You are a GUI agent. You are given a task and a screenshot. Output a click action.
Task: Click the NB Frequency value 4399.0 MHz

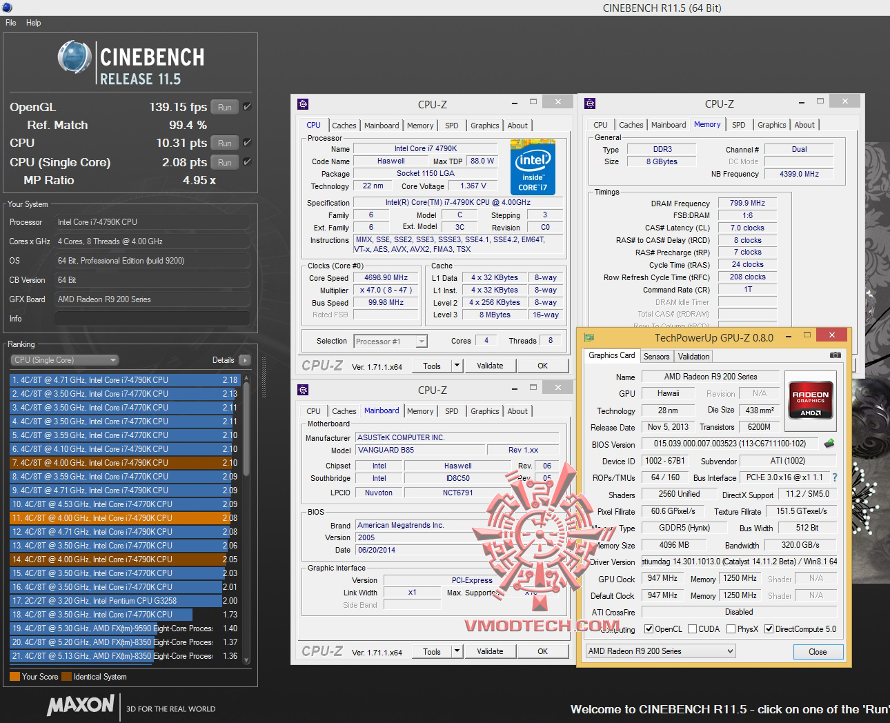point(799,174)
